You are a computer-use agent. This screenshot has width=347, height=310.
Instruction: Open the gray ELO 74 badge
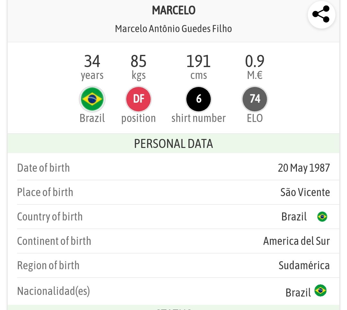[x=255, y=99]
